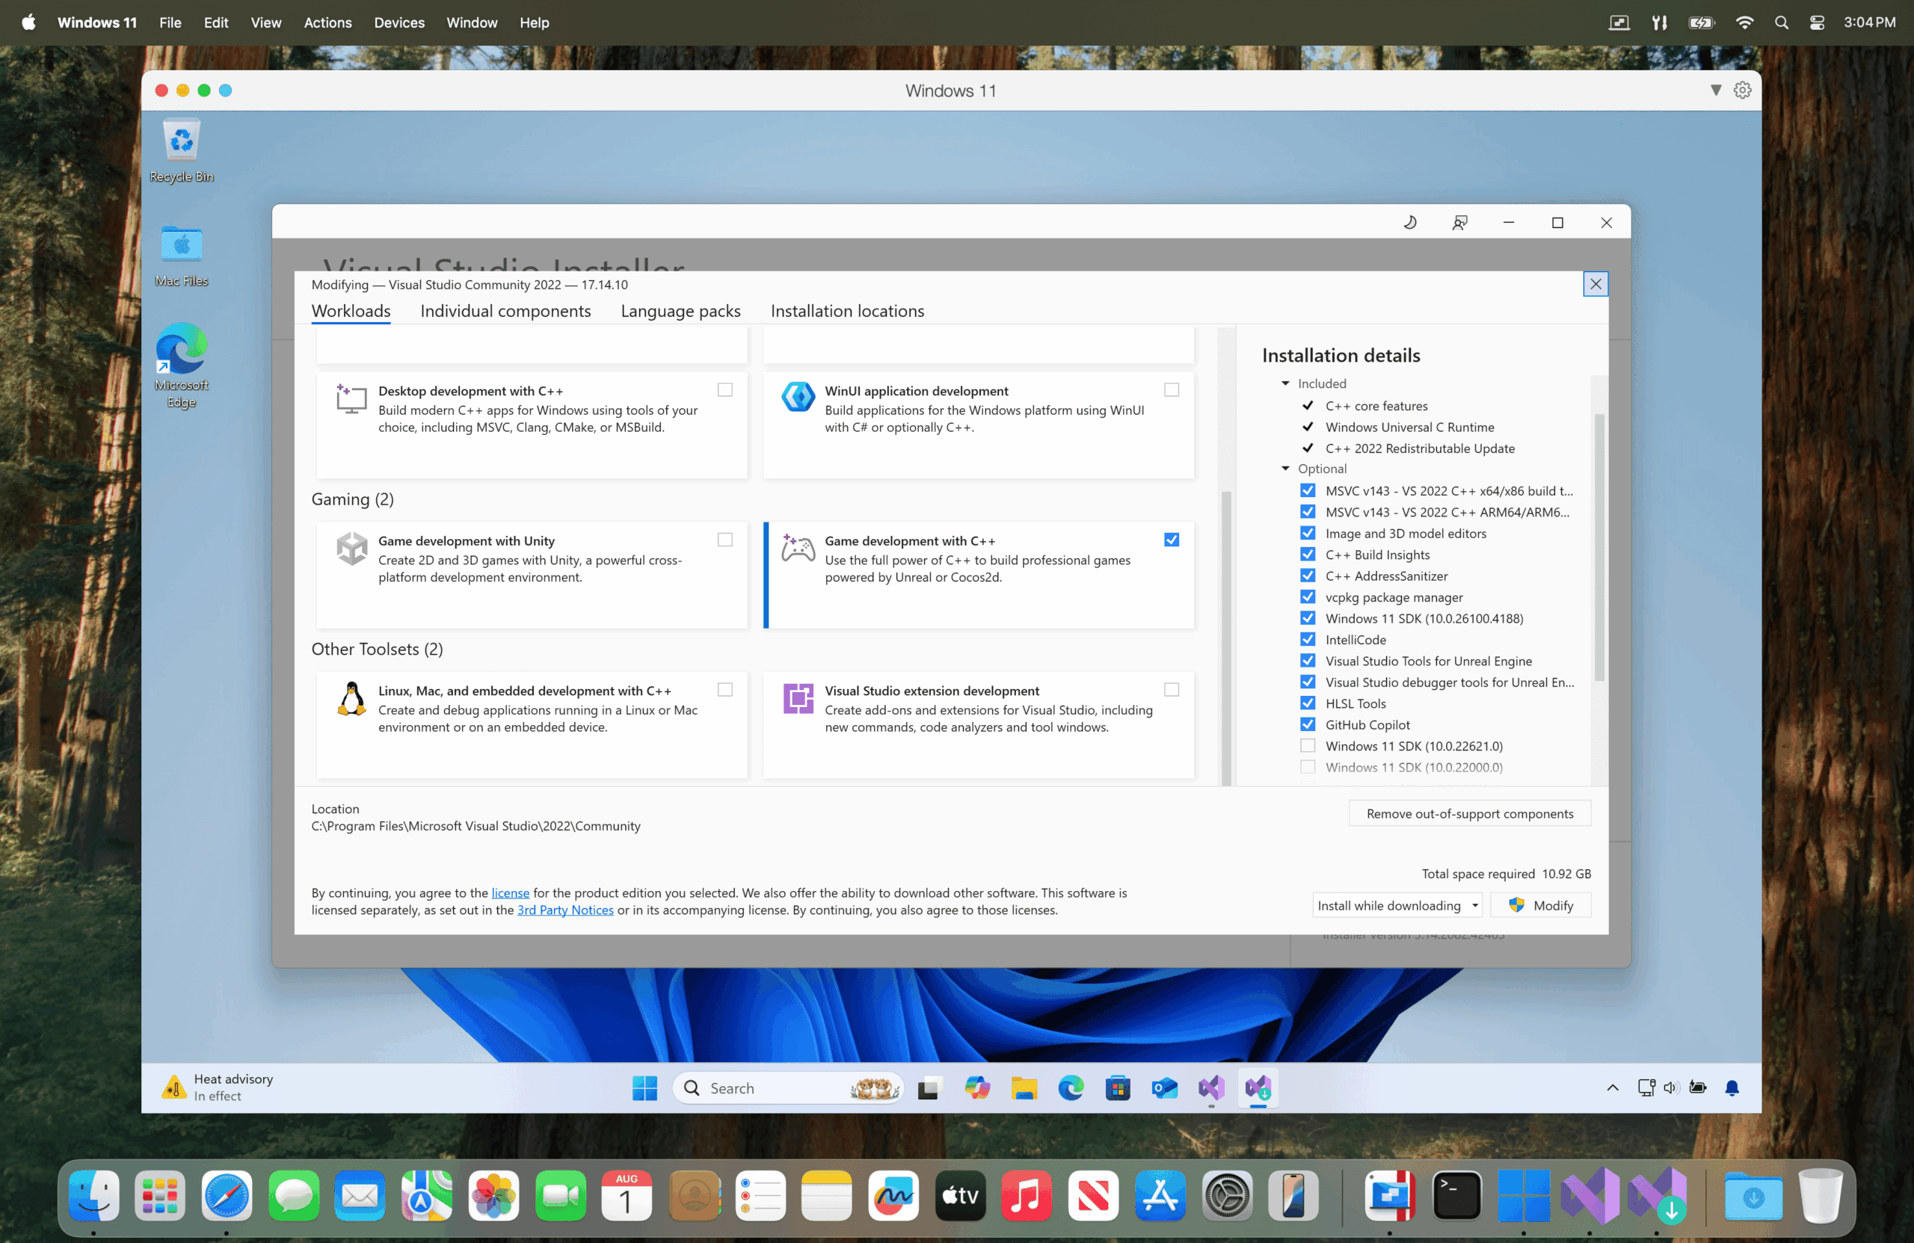The image size is (1914, 1243).
Task: Launch Terminal from the Dock
Action: click(x=1456, y=1196)
